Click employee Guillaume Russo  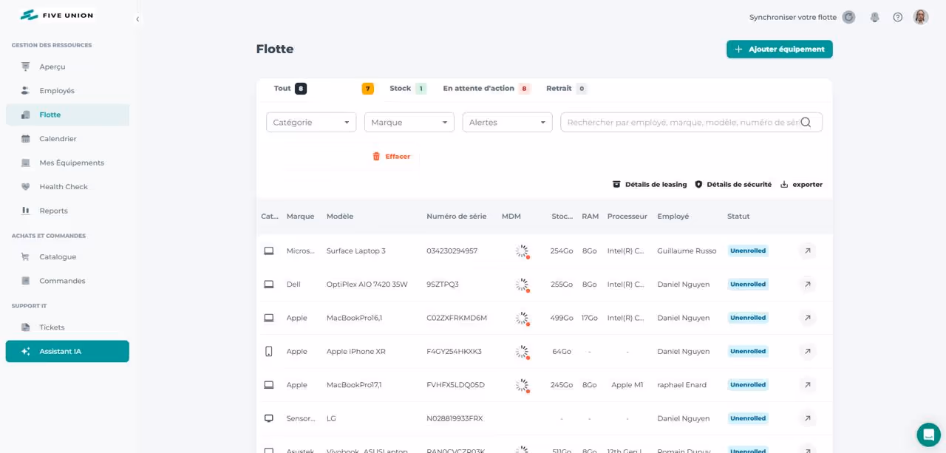tap(687, 251)
